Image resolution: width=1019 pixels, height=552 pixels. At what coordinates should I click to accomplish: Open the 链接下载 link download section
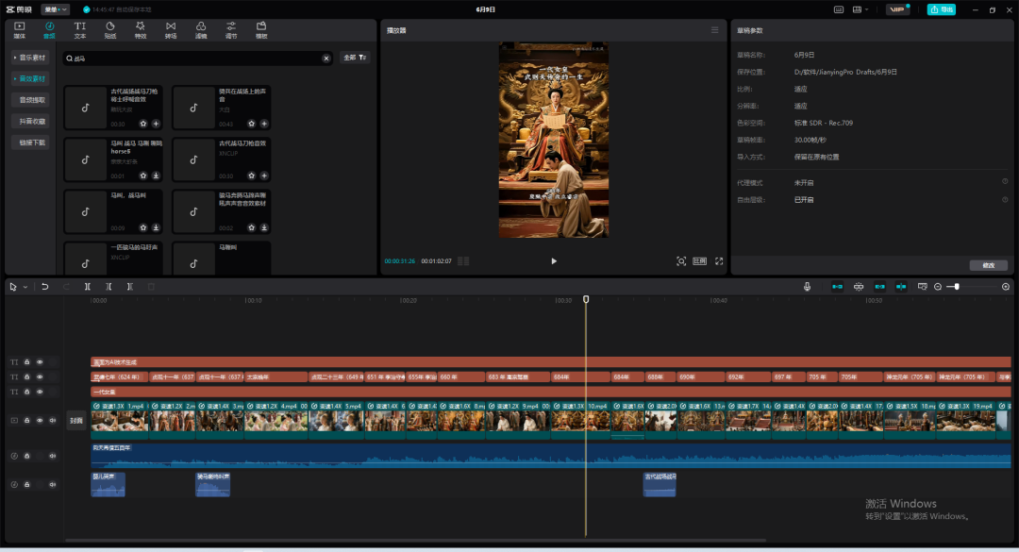tap(30, 142)
